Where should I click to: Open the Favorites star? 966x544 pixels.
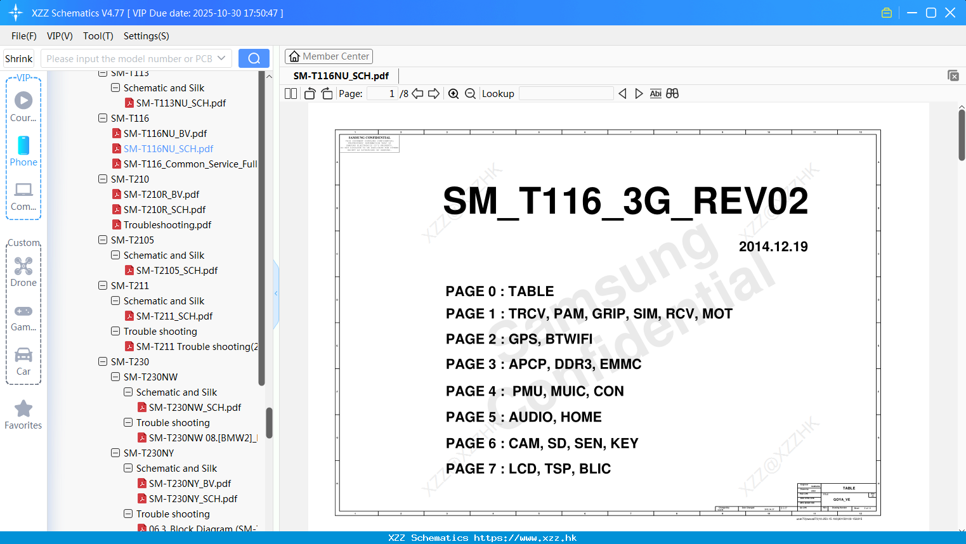click(23, 415)
